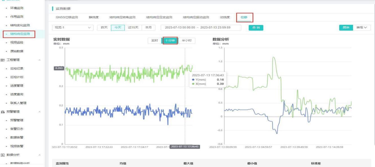Click the date range input field

coord(201,28)
